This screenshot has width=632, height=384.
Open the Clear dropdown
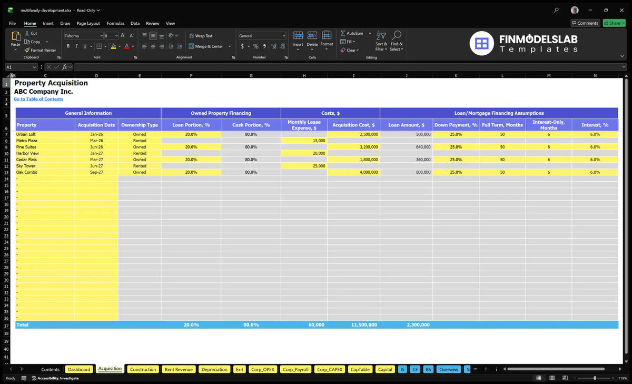coord(349,50)
